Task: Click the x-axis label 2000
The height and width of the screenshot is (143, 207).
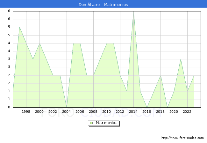Action: pyautogui.click(x=39, y=112)
